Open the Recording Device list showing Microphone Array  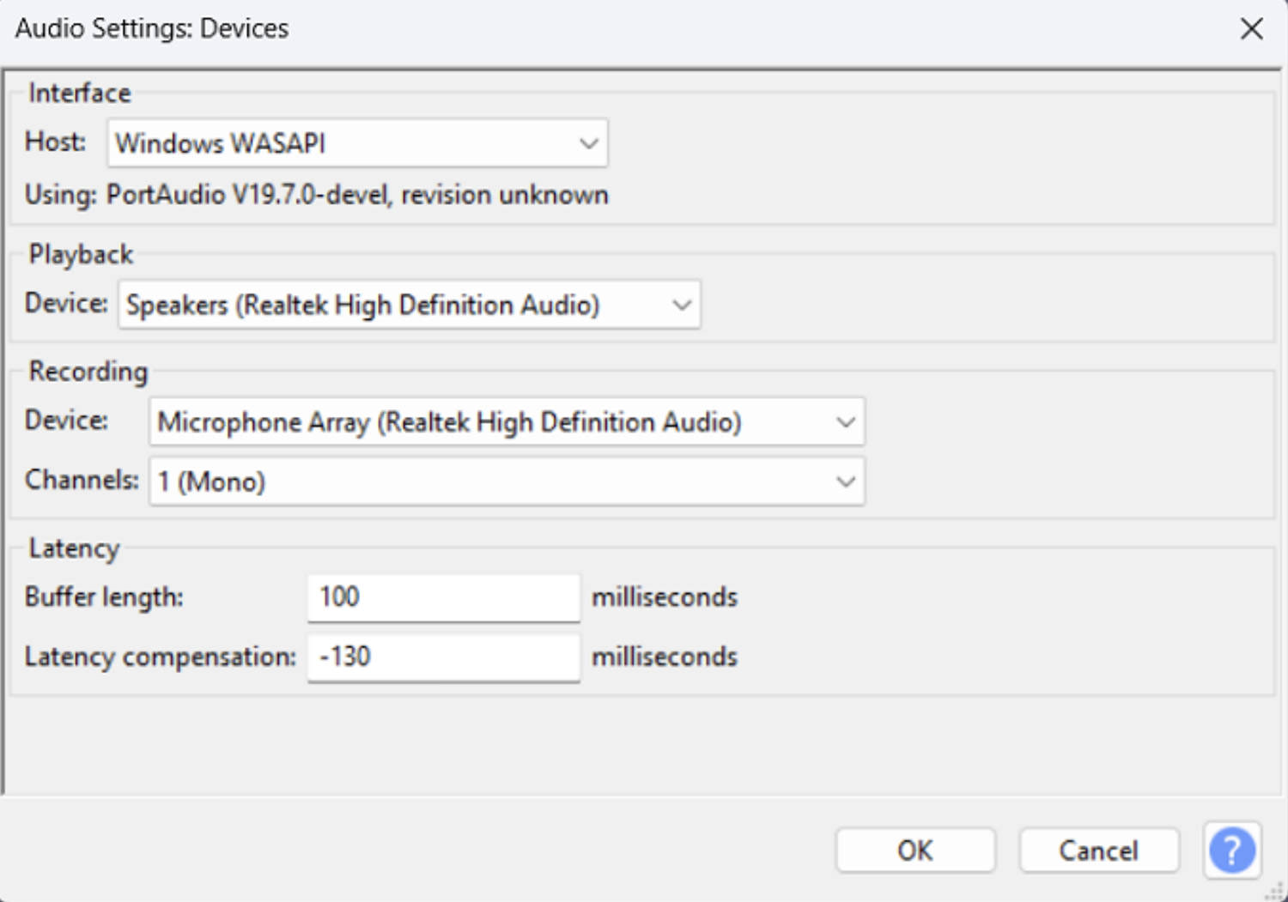pyautogui.click(x=507, y=421)
